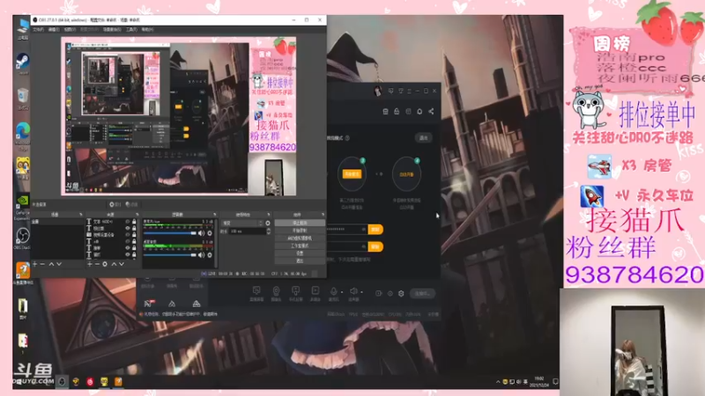Viewport: 705px width, 396px height.
Task: Click the 设置 button in OBS Controls
Action: [300, 253]
